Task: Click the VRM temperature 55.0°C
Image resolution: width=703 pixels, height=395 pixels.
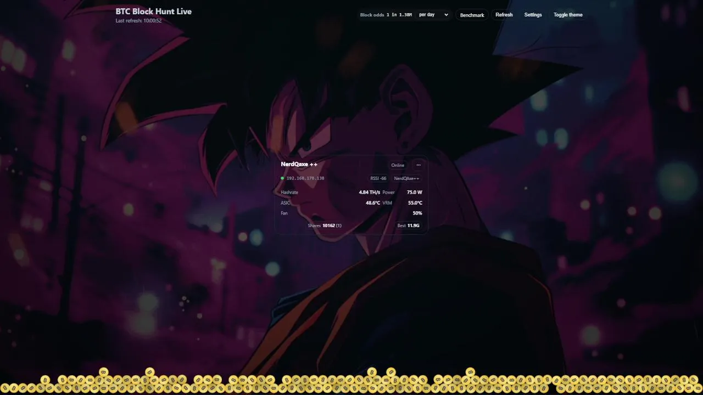Action: click(x=415, y=203)
